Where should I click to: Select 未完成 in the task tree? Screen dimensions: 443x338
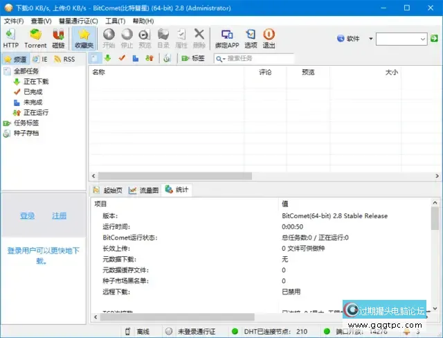[33, 103]
